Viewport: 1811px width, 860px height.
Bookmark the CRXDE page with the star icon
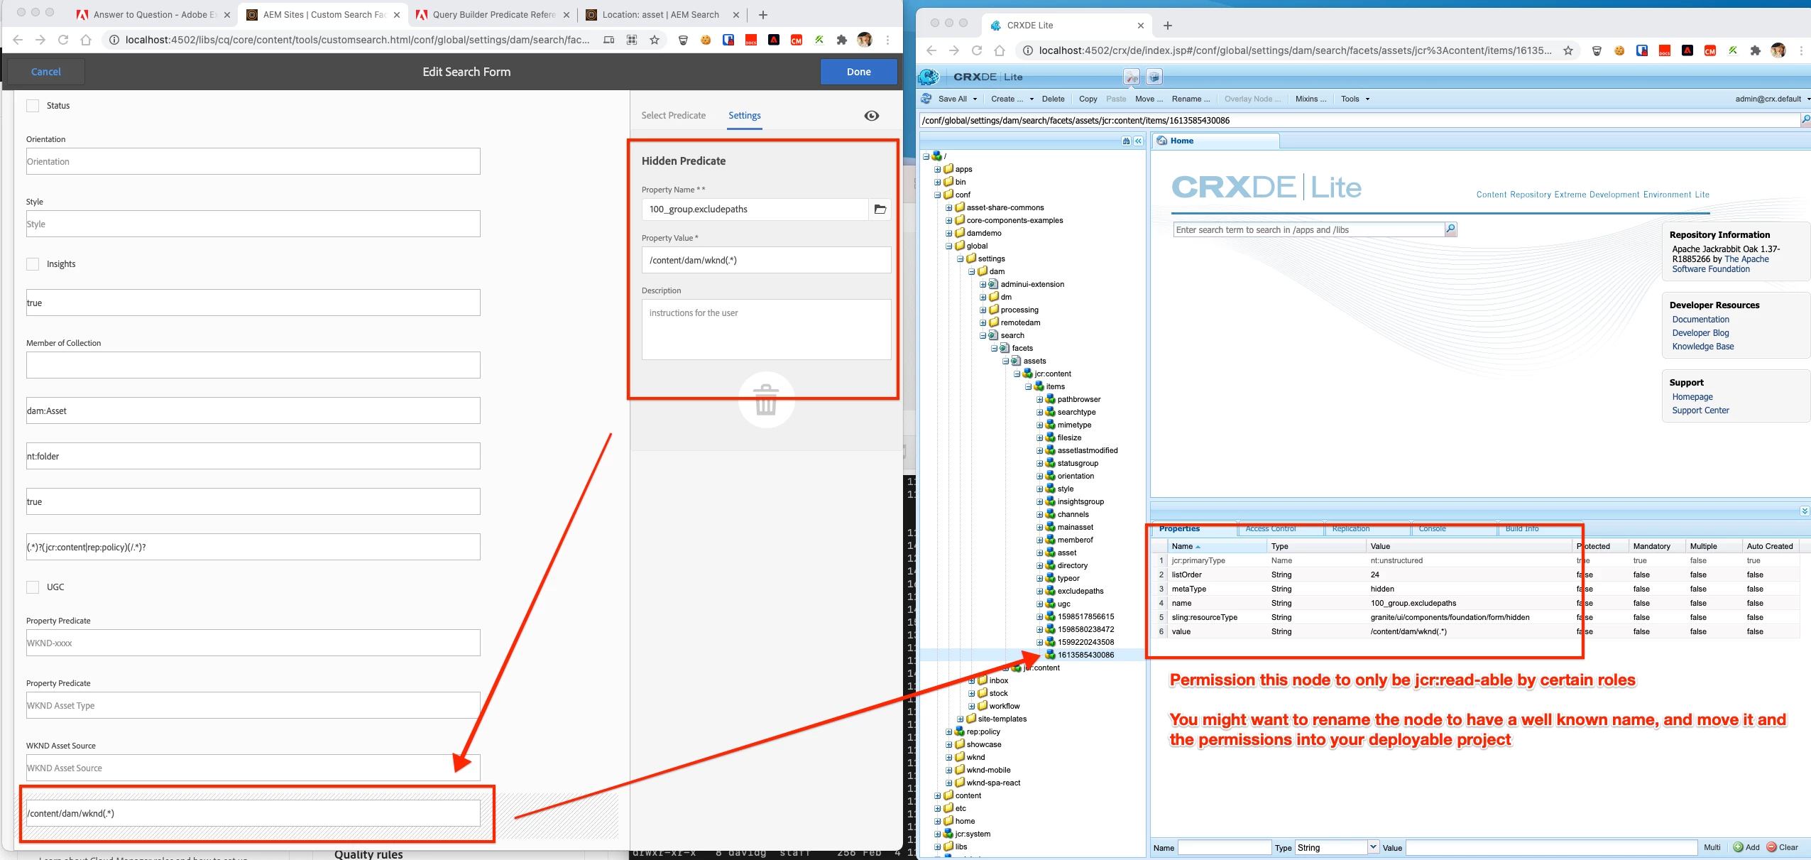(x=1568, y=50)
